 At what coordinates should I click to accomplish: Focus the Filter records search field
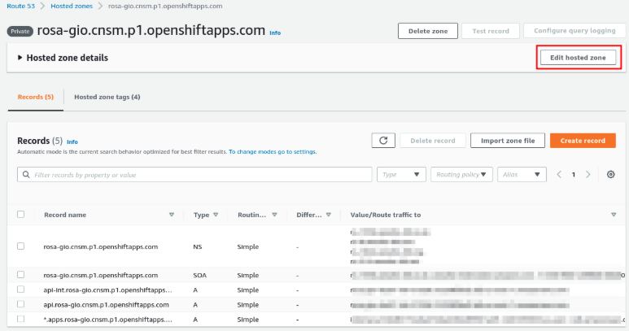[x=194, y=174]
